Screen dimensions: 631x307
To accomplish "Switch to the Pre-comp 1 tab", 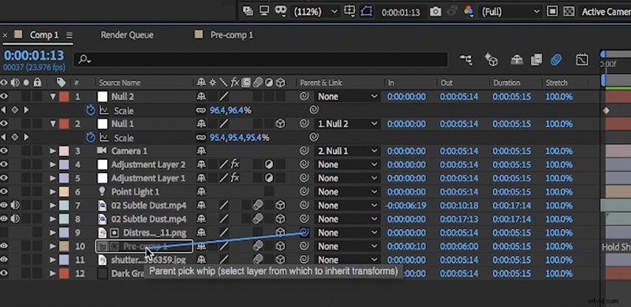I will (232, 35).
